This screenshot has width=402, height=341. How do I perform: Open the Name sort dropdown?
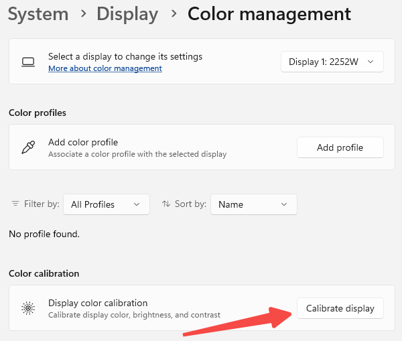point(254,204)
